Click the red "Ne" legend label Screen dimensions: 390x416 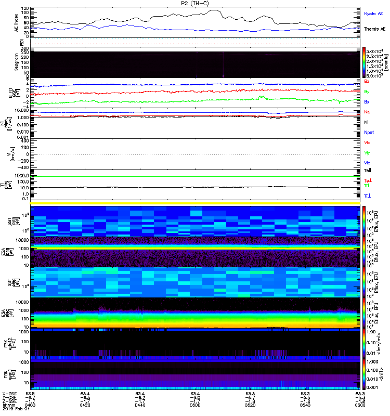click(x=367, y=112)
